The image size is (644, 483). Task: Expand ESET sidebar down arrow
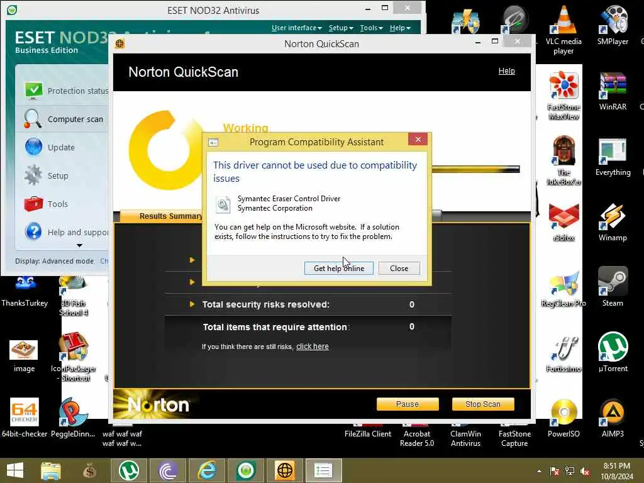[x=80, y=246]
